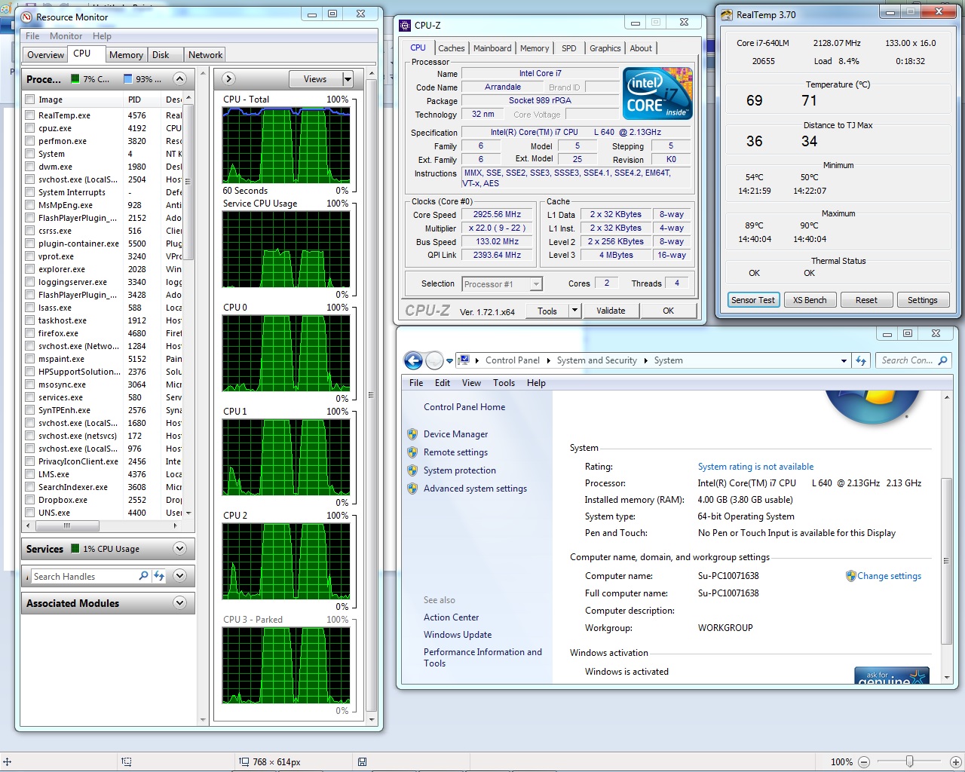Click the RealTemp Settings button
Viewport: 965px width, 772px height.
coord(922,300)
